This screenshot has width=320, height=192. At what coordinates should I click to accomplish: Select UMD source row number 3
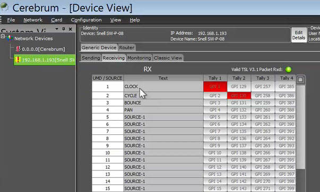[108, 103]
